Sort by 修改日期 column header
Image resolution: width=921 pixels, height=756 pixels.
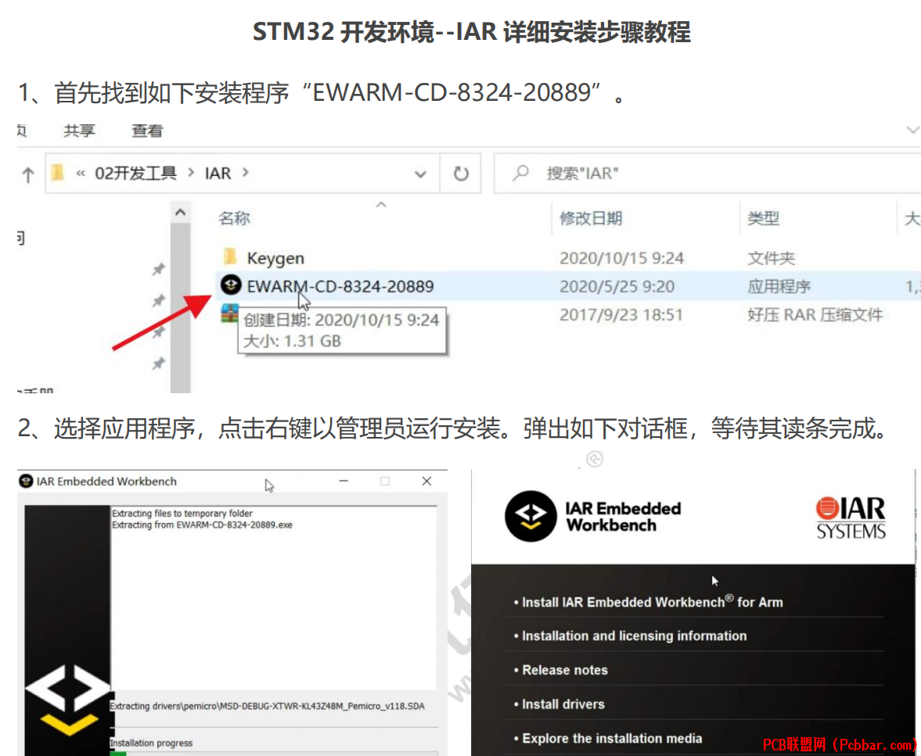coord(590,218)
